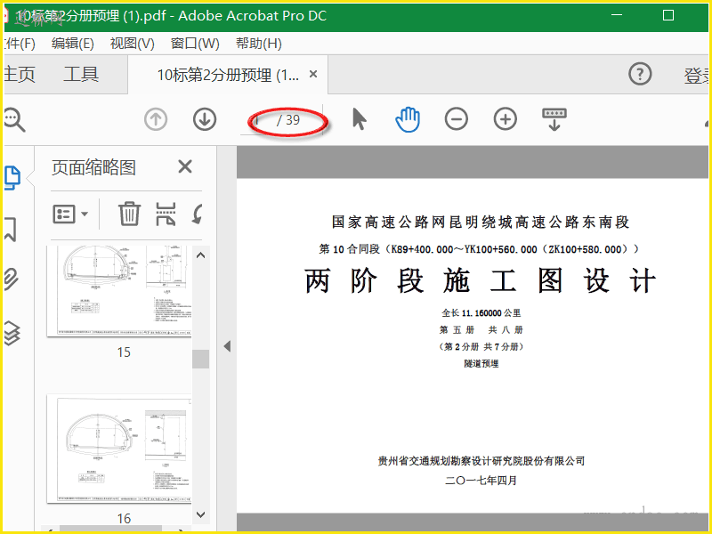The image size is (712, 534).
Task: Maximize the Acrobat window
Action: [x=668, y=15]
